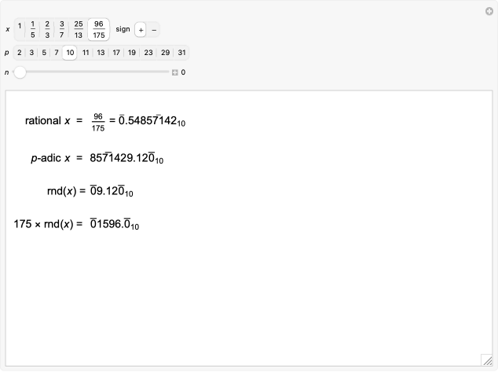Set p to 7

point(57,53)
